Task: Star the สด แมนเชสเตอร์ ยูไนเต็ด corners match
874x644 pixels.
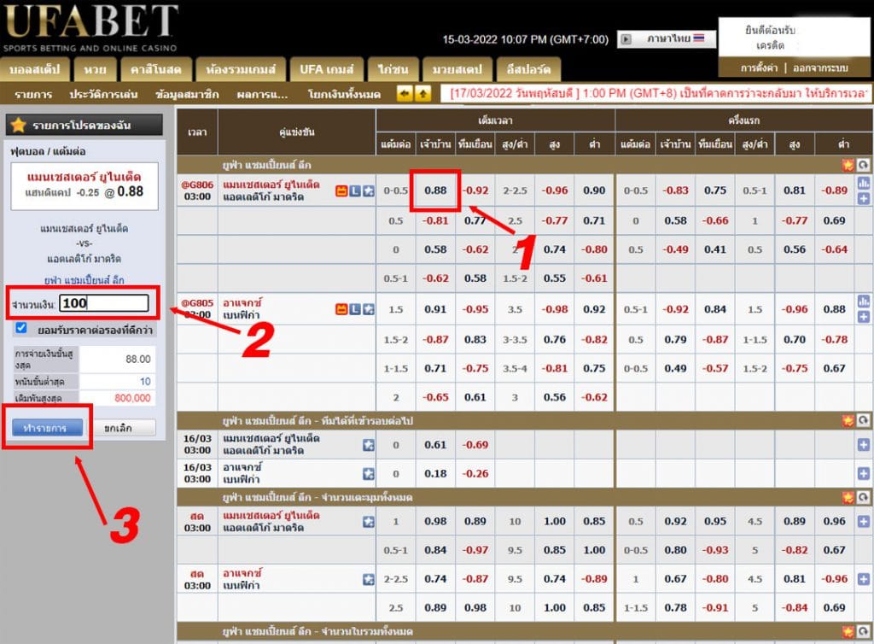Action: coord(369,522)
